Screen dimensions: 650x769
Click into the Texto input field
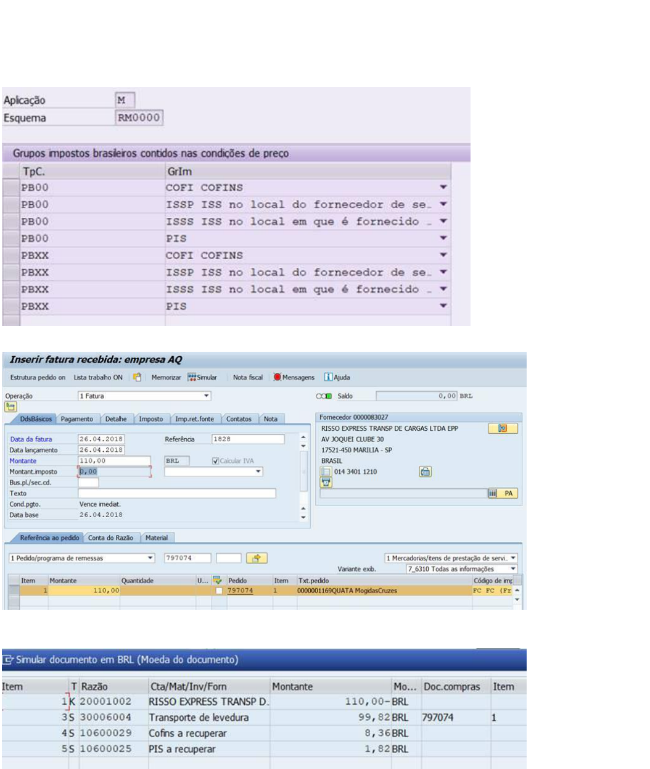tap(176, 493)
